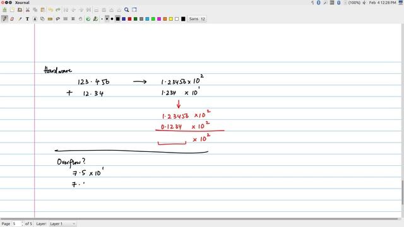Select the Pen tool
Screen dimensions: 404x227
pos(4,19)
